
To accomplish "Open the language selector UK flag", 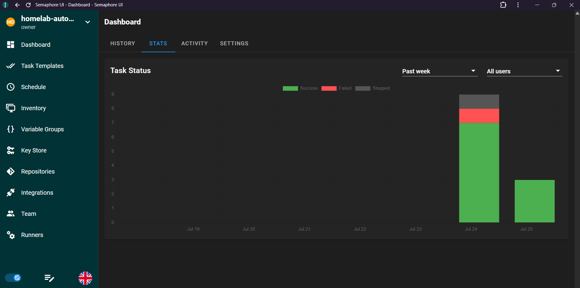I will coord(86,278).
